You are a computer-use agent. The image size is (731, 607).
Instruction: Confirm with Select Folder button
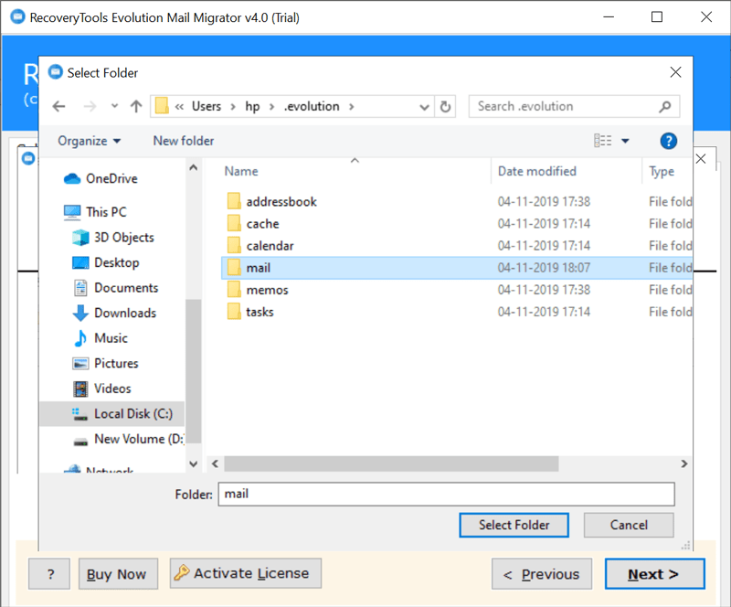(x=514, y=525)
